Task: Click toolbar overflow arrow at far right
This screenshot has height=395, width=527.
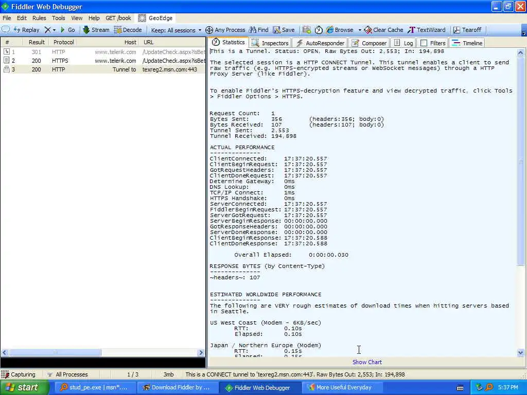Action: (x=523, y=32)
